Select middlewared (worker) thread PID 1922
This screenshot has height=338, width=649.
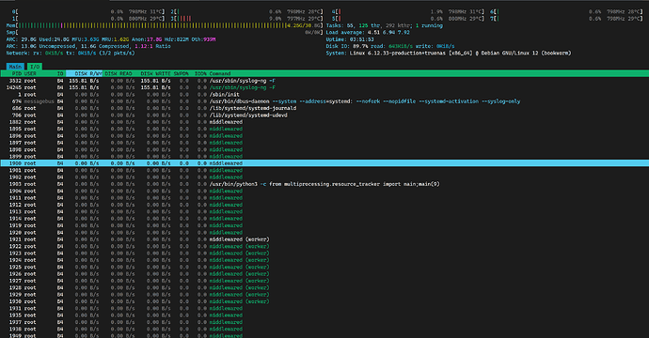(324, 246)
